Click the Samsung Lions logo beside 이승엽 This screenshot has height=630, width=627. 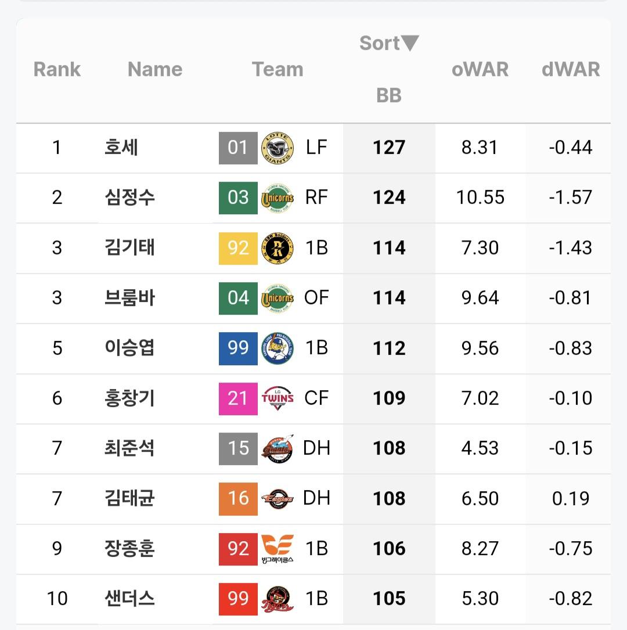[278, 348]
